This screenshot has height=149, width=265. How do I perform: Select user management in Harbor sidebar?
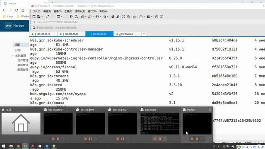23,60
